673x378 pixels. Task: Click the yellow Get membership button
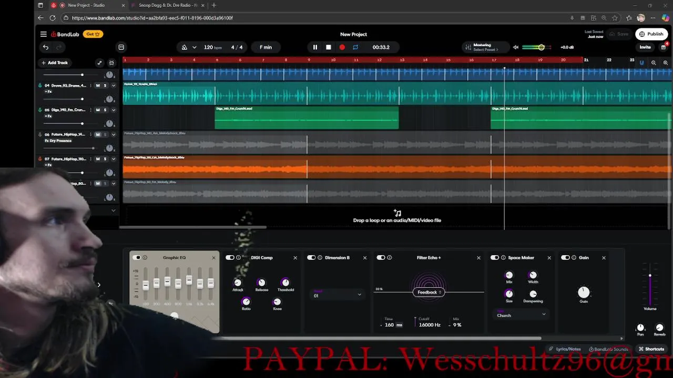tap(93, 34)
